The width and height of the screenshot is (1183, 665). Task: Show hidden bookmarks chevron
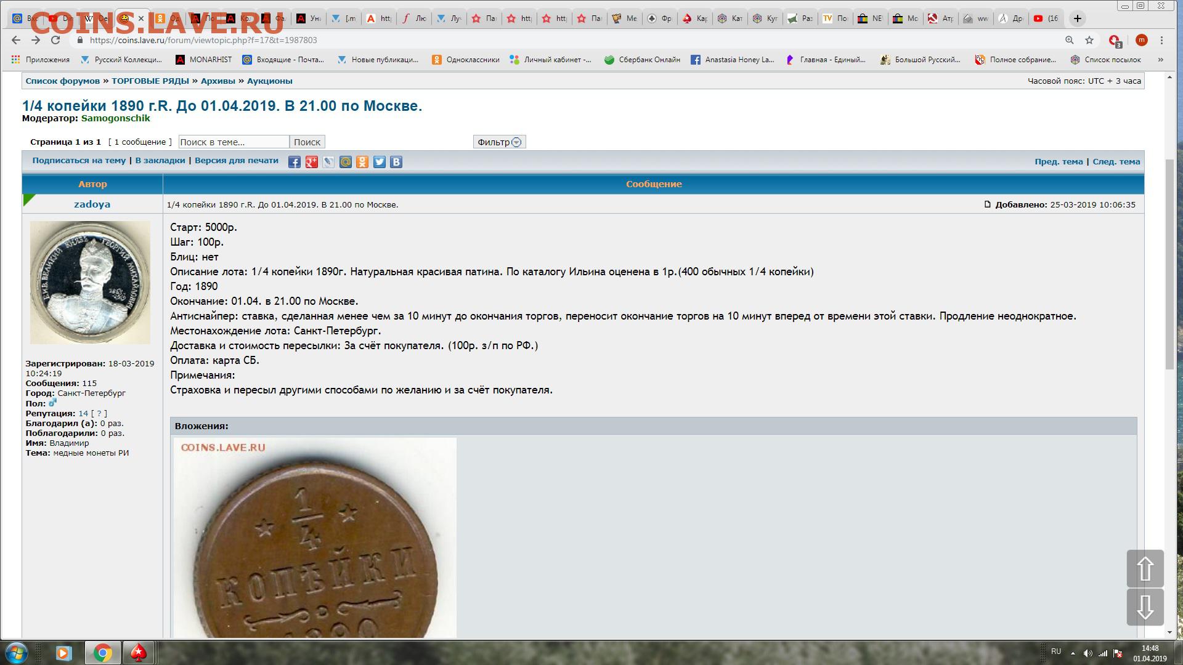1161,60
